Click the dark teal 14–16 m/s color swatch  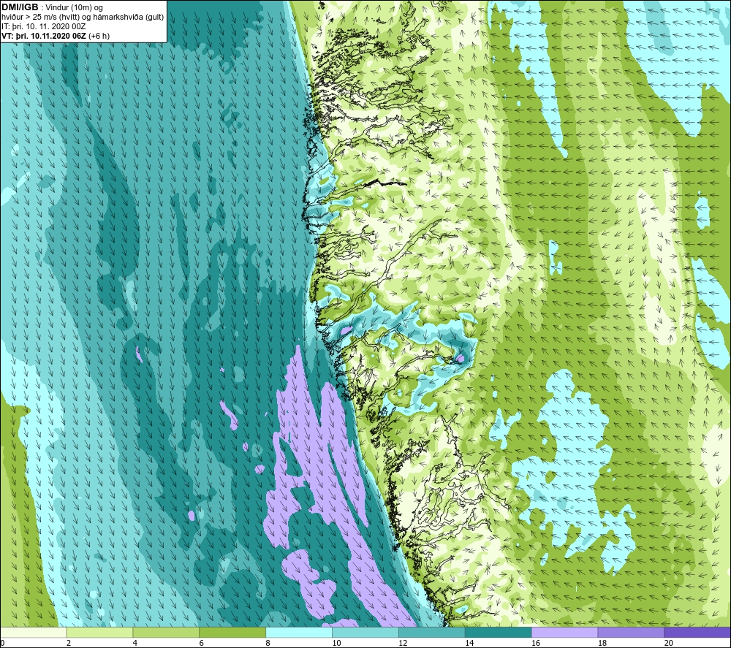tap(499, 632)
